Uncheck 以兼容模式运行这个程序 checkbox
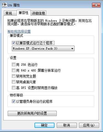 click(x=13, y=43)
